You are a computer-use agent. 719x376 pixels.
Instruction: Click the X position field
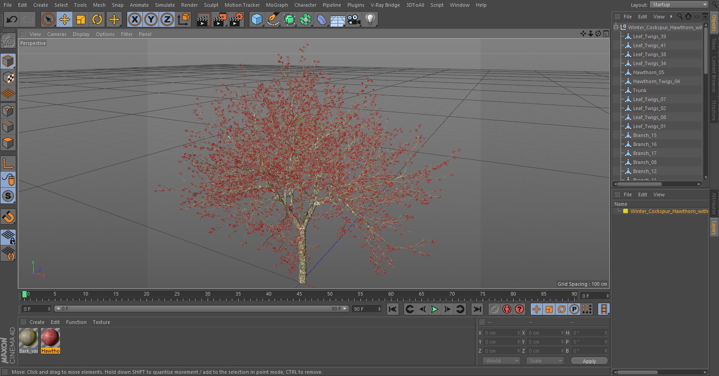click(502, 333)
